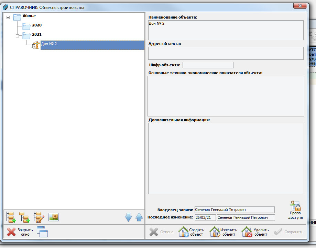The height and width of the screenshot is (248, 316).
Task: Collapse the 2021 folder node
Action: click(x=18, y=35)
